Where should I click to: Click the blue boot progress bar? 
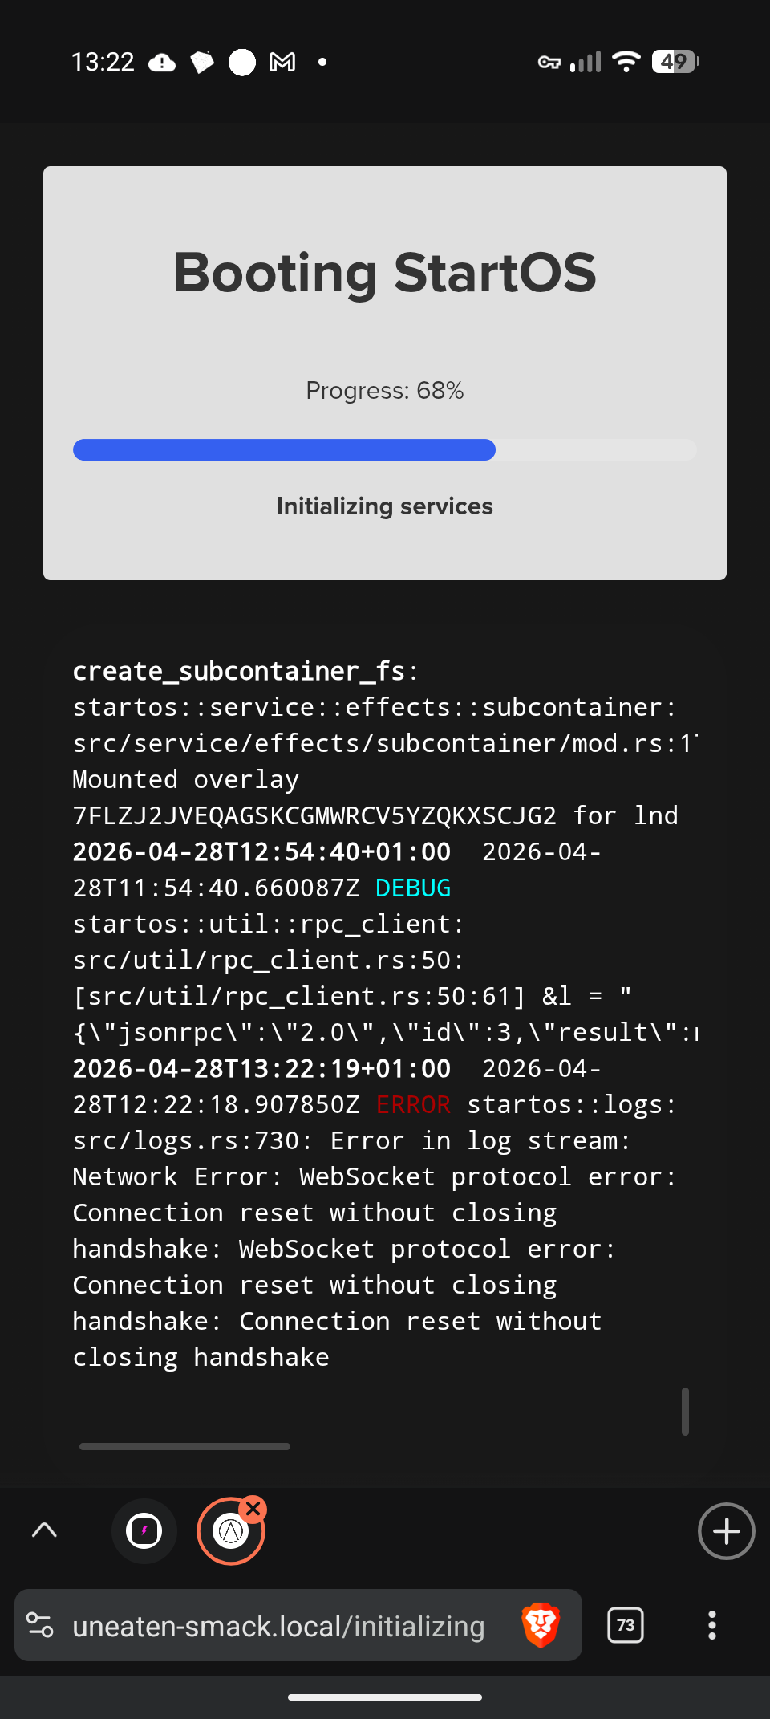284,449
